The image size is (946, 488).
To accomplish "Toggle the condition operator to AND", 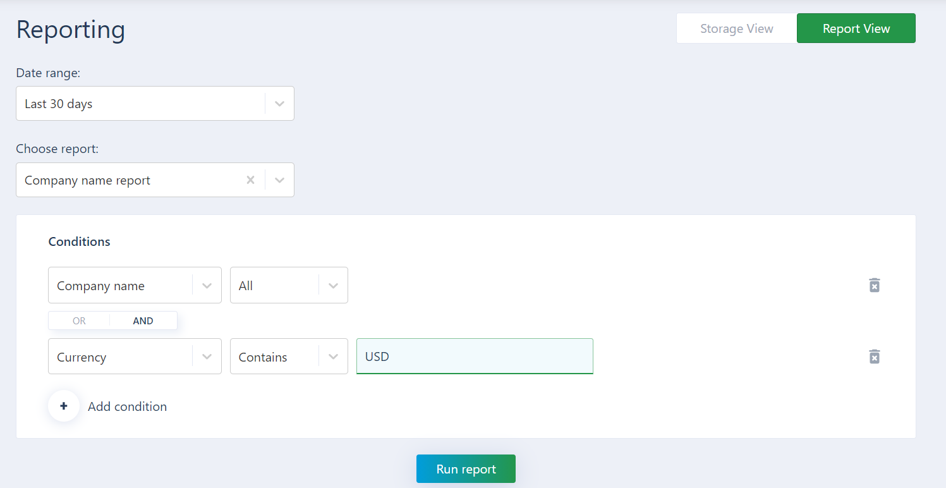I will (x=143, y=320).
